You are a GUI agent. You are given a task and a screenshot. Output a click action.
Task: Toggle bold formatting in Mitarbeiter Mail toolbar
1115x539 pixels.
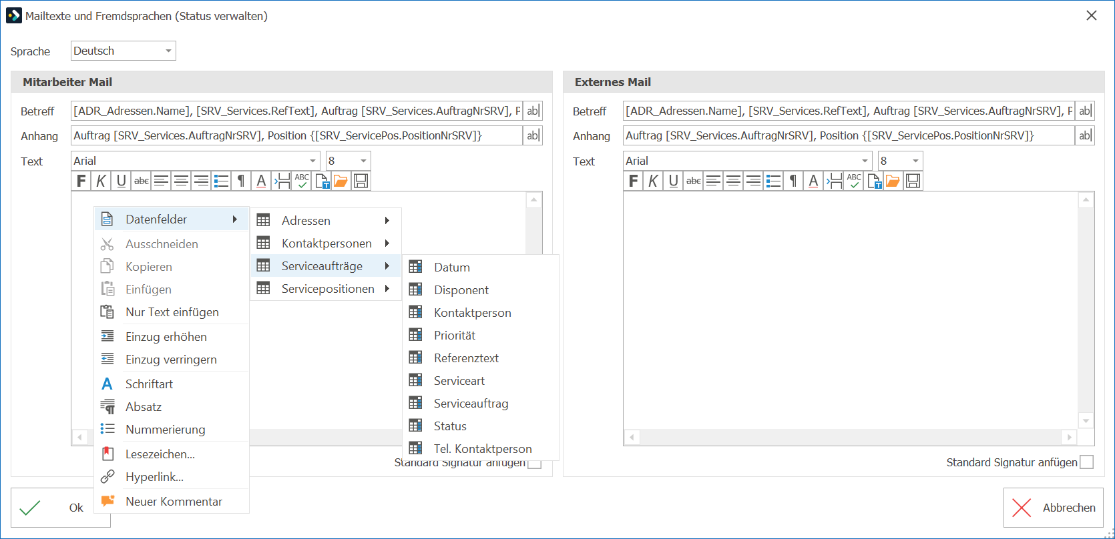[x=81, y=181]
